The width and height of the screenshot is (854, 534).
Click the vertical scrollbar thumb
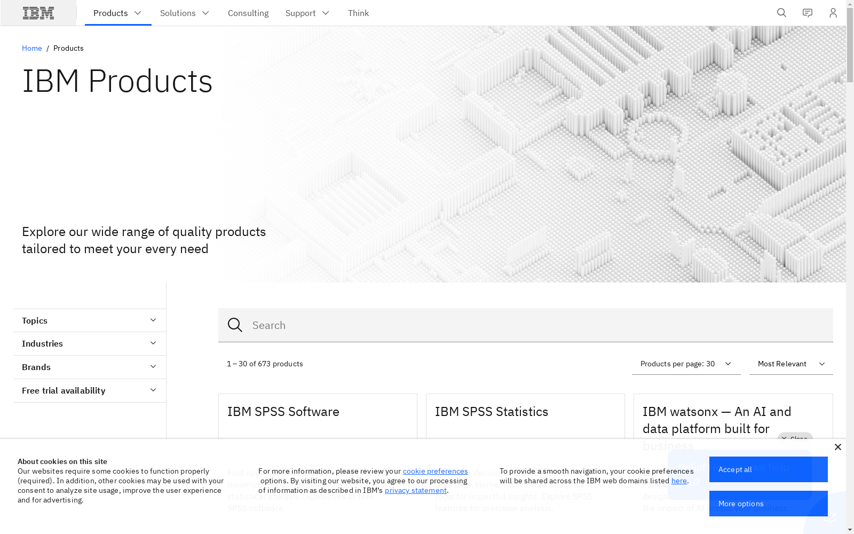coord(850,45)
